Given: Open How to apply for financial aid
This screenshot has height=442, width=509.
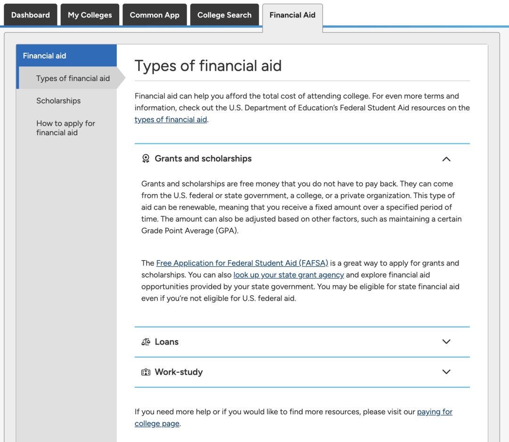Looking at the screenshot, I should tap(66, 128).
